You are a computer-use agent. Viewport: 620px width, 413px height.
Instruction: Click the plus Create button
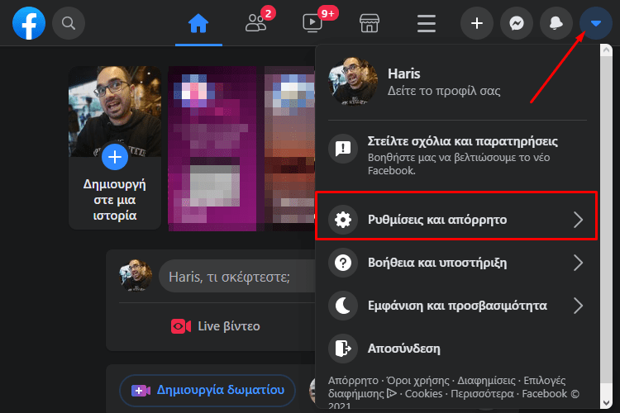[x=477, y=23]
